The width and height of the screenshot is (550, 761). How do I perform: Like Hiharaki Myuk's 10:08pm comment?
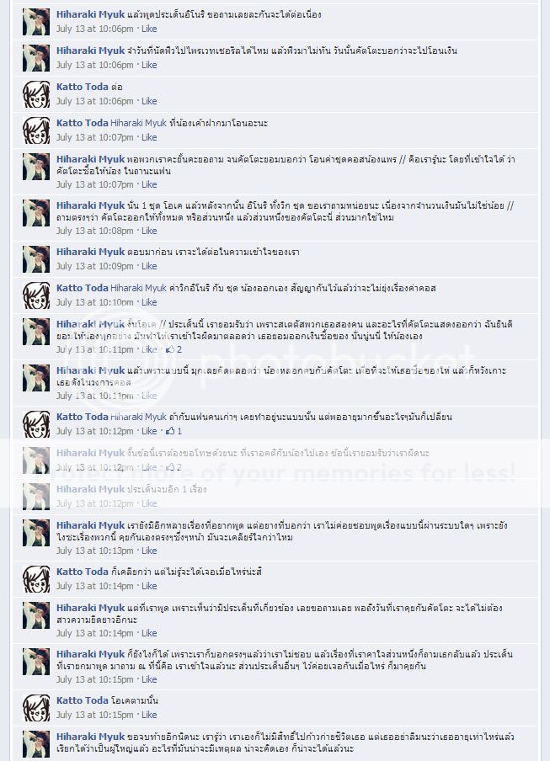(149, 231)
